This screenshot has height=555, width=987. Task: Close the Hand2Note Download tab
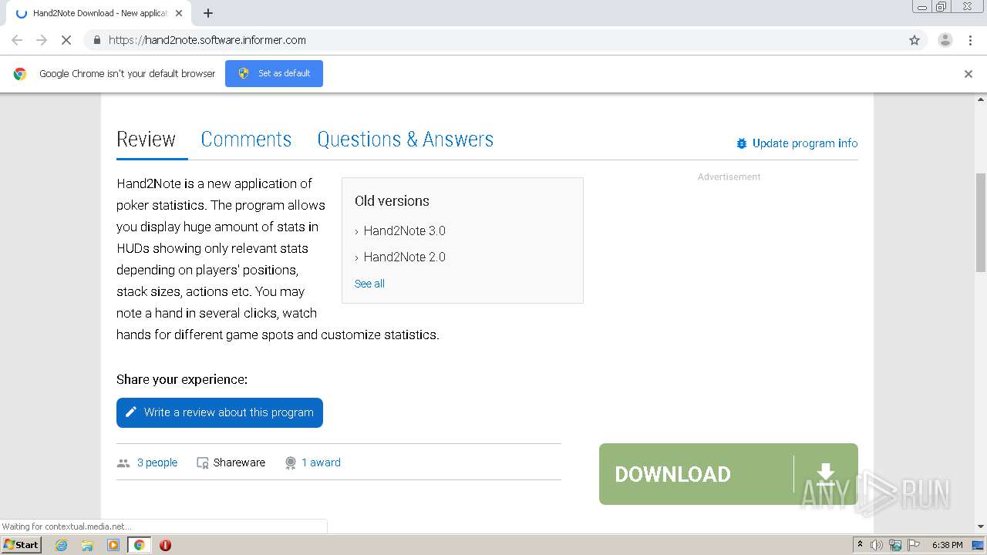click(x=179, y=13)
